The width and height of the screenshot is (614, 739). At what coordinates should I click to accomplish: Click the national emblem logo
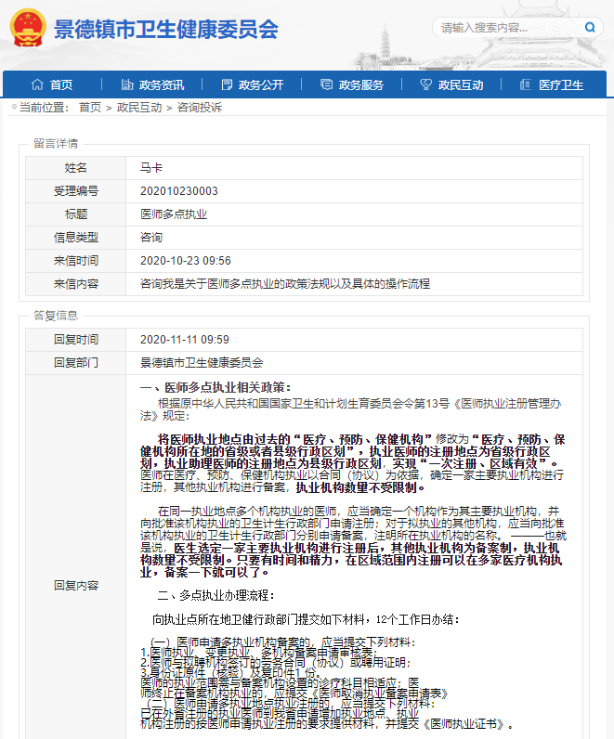click(27, 30)
